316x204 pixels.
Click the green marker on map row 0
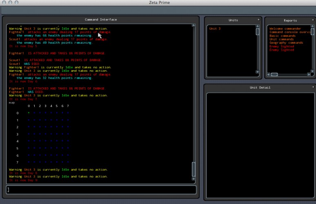coord(29,113)
